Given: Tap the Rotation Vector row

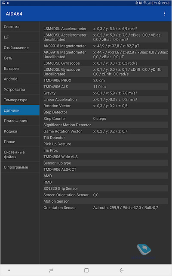Looking at the screenshot, I should pyautogui.click(x=106, y=106).
